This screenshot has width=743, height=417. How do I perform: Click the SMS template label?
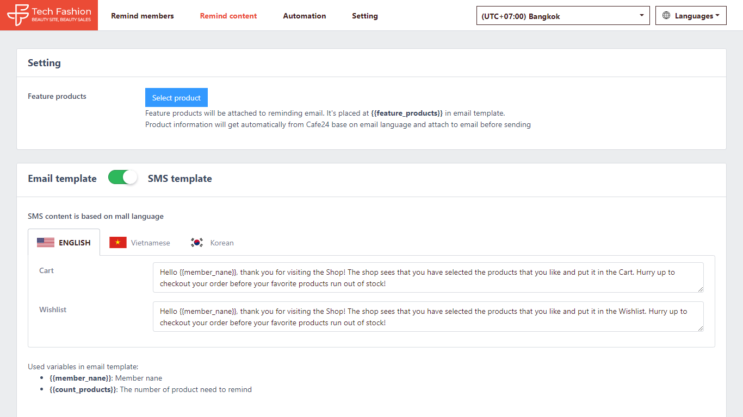(x=180, y=179)
